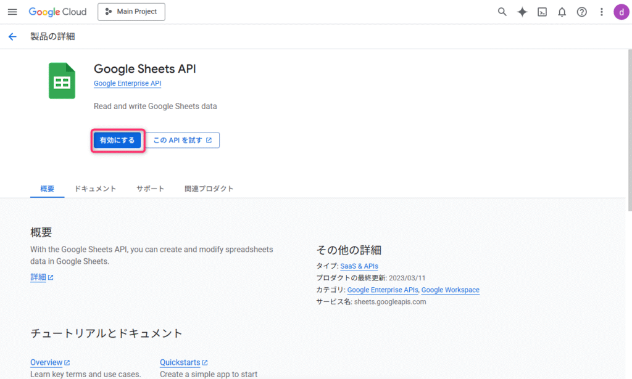This screenshot has width=632, height=379.
Task: Click the page's vertical scrollbar
Action: tap(630, 130)
